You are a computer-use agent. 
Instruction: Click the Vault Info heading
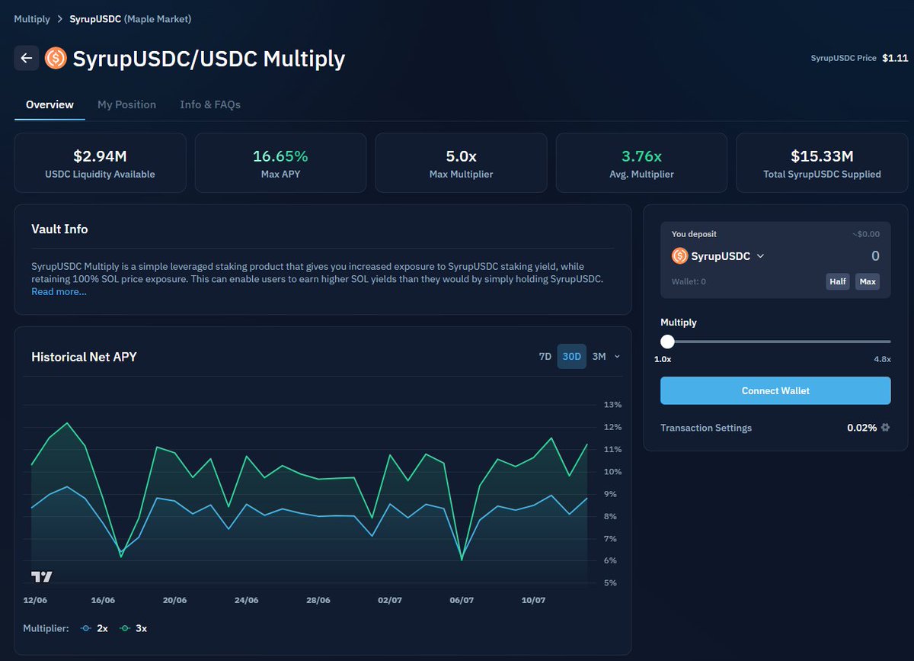[59, 229]
